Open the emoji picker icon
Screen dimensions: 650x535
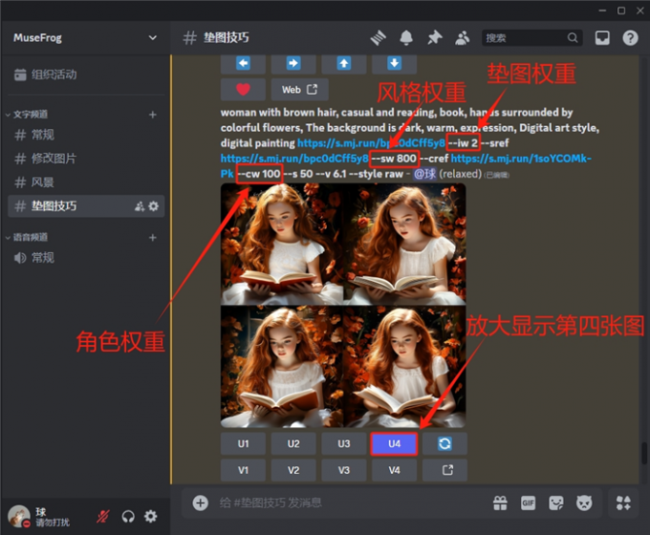click(584, 503)
